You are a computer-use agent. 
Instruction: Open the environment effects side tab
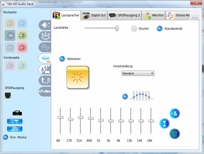[45, 69]
